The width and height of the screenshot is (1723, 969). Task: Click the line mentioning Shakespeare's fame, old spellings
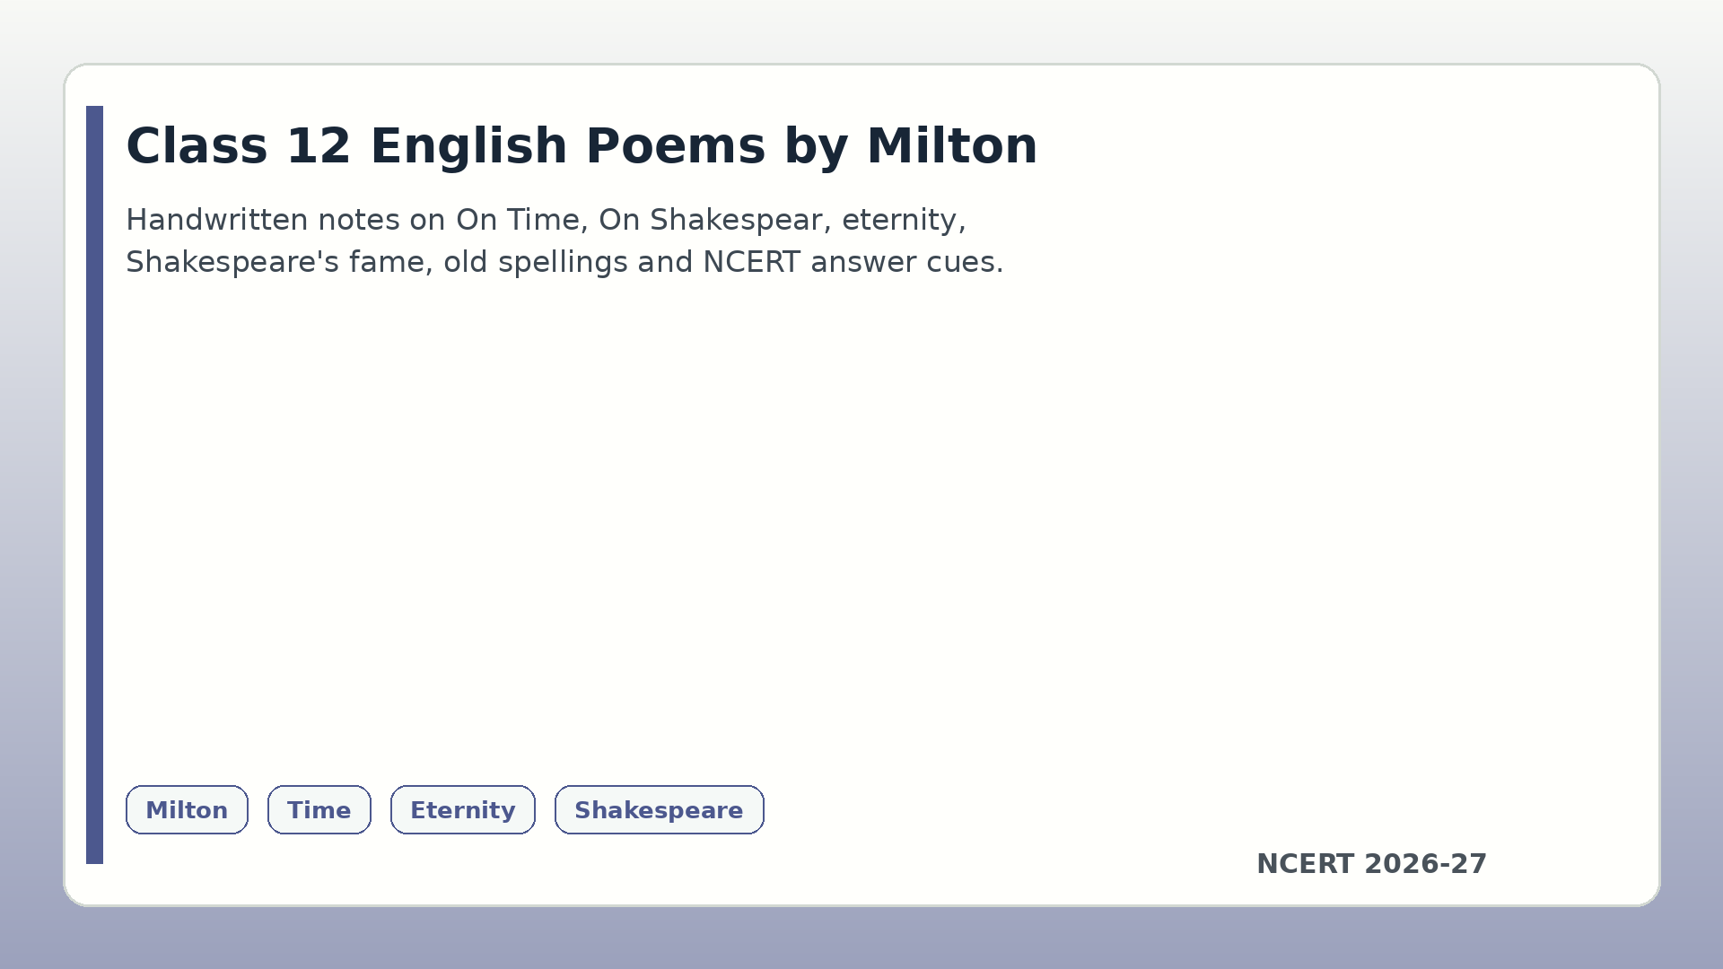coord(564,262)
